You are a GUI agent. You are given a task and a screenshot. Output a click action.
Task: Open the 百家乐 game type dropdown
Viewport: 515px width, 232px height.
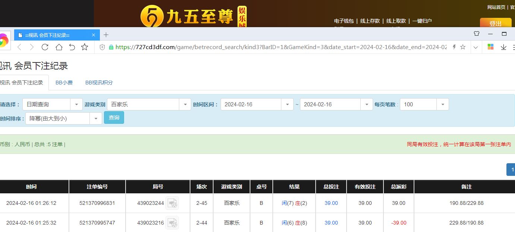tap(185, 104)
